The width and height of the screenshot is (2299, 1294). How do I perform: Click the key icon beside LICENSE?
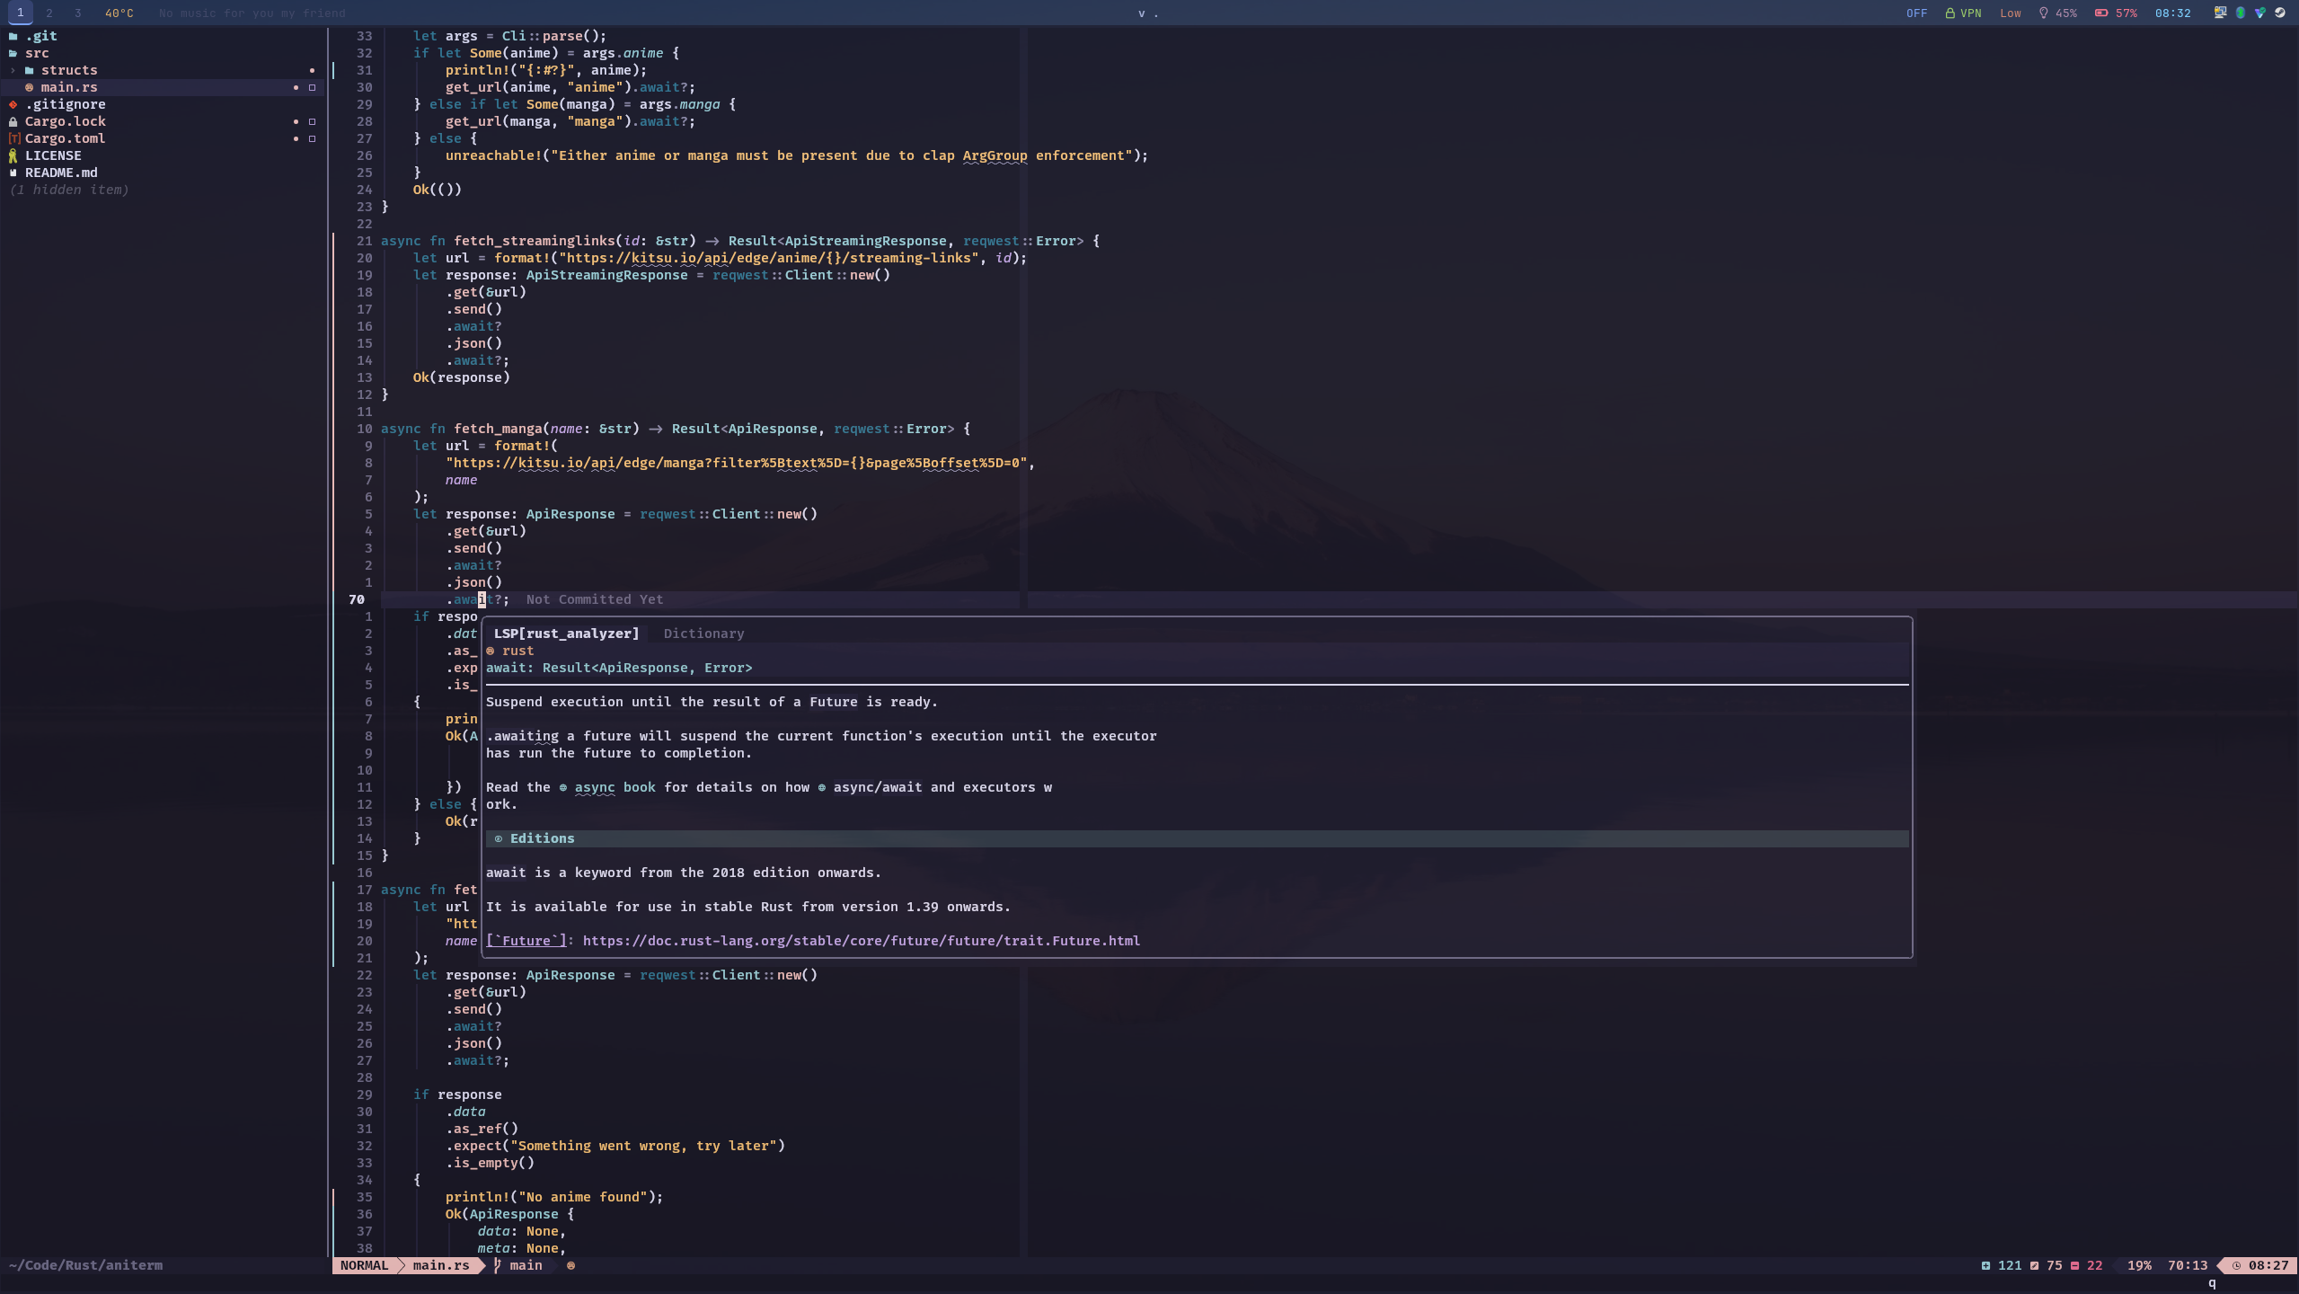[x=13, y=155]
